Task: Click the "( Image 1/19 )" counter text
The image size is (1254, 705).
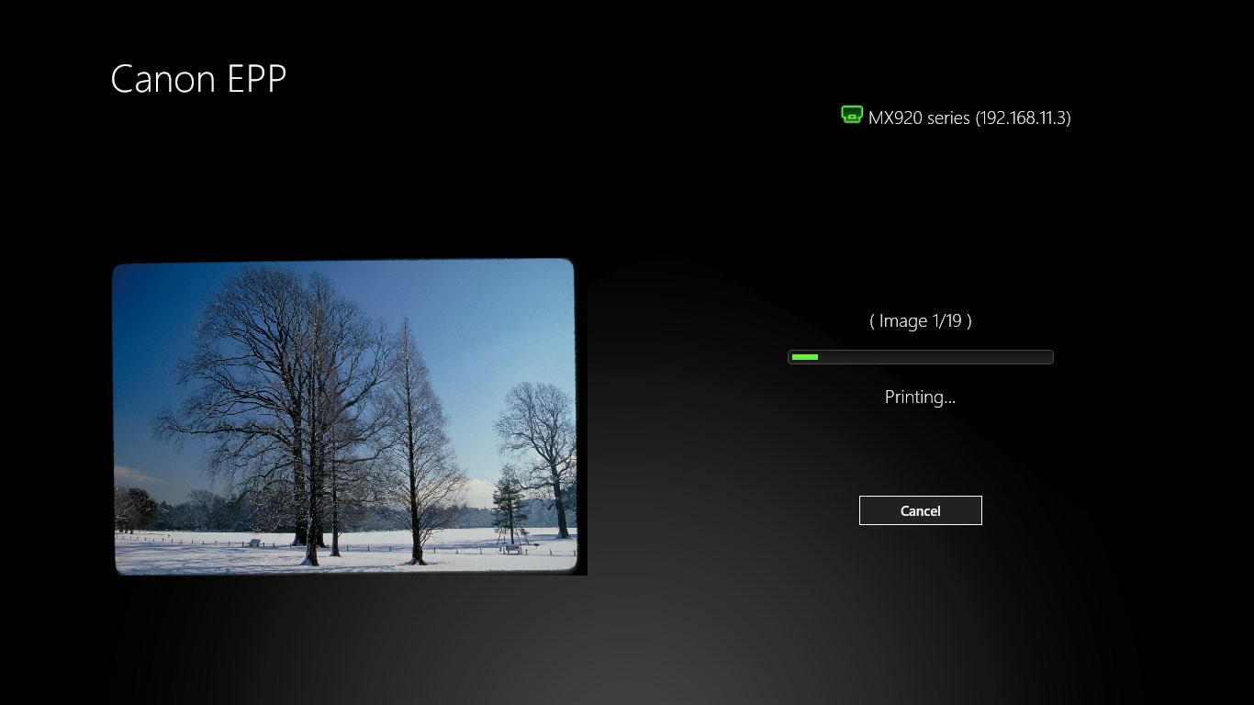Action: pos(920,320)
